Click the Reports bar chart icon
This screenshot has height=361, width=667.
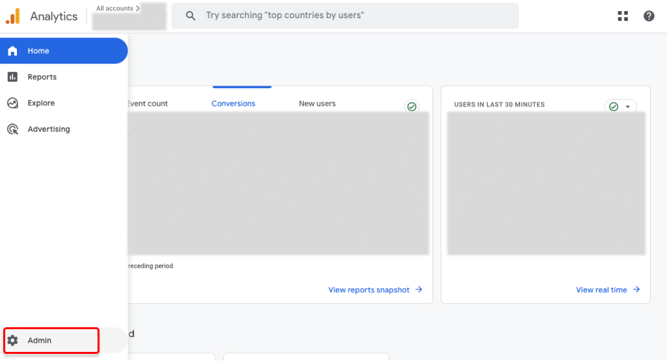point(12,77)
